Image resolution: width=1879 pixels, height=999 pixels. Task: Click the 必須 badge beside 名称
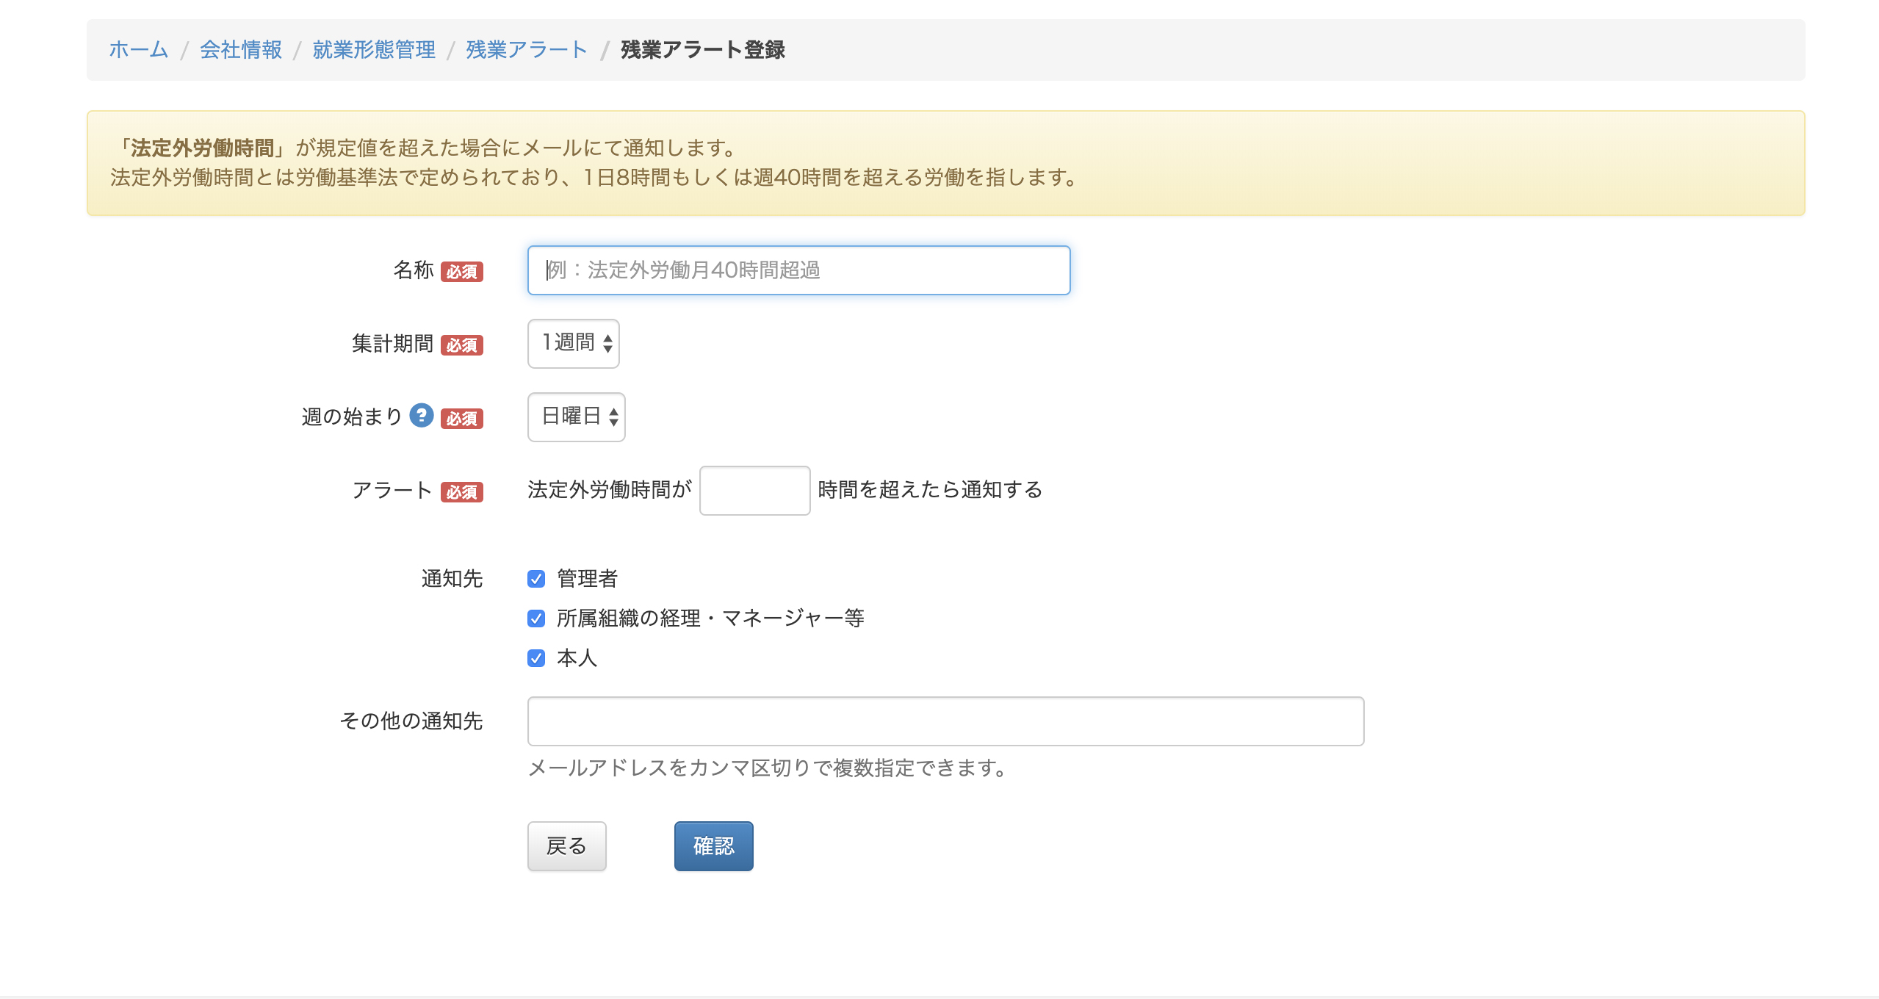click(462, 272)
